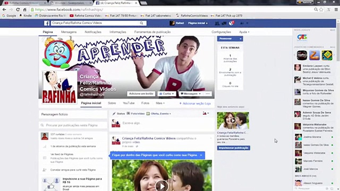Viewport: 340px width, 191px height.
Task: Open the Kindle bookmark
Action: 25,16
